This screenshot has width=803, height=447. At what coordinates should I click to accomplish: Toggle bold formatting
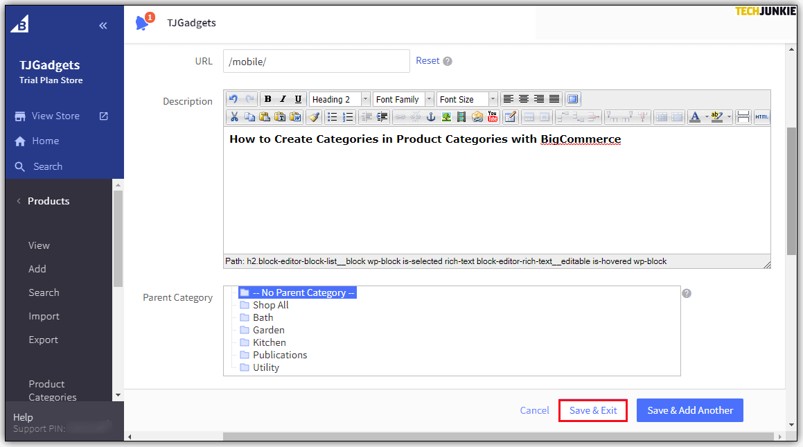pyautogui.click(x=268, y=99)
